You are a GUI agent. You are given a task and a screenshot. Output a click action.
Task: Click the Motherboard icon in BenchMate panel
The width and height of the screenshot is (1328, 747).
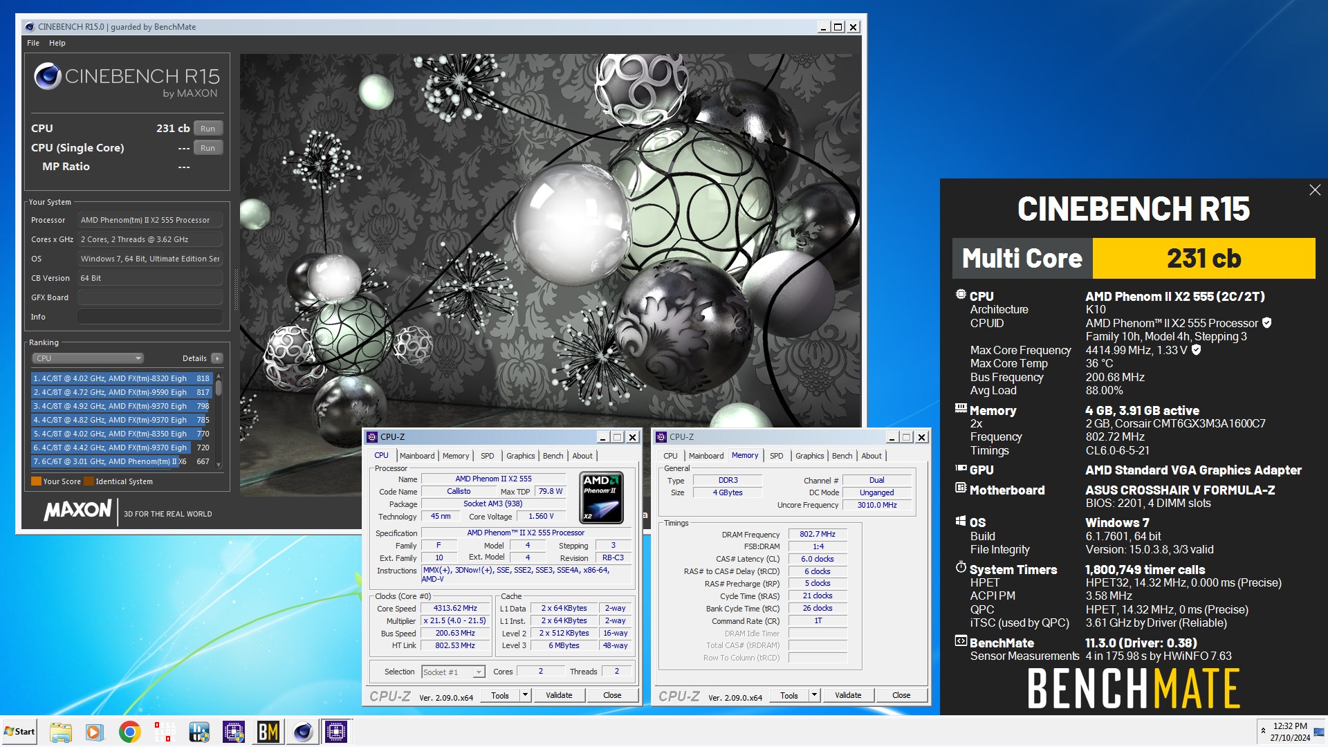pyautogui.click(x=961, y=488)
